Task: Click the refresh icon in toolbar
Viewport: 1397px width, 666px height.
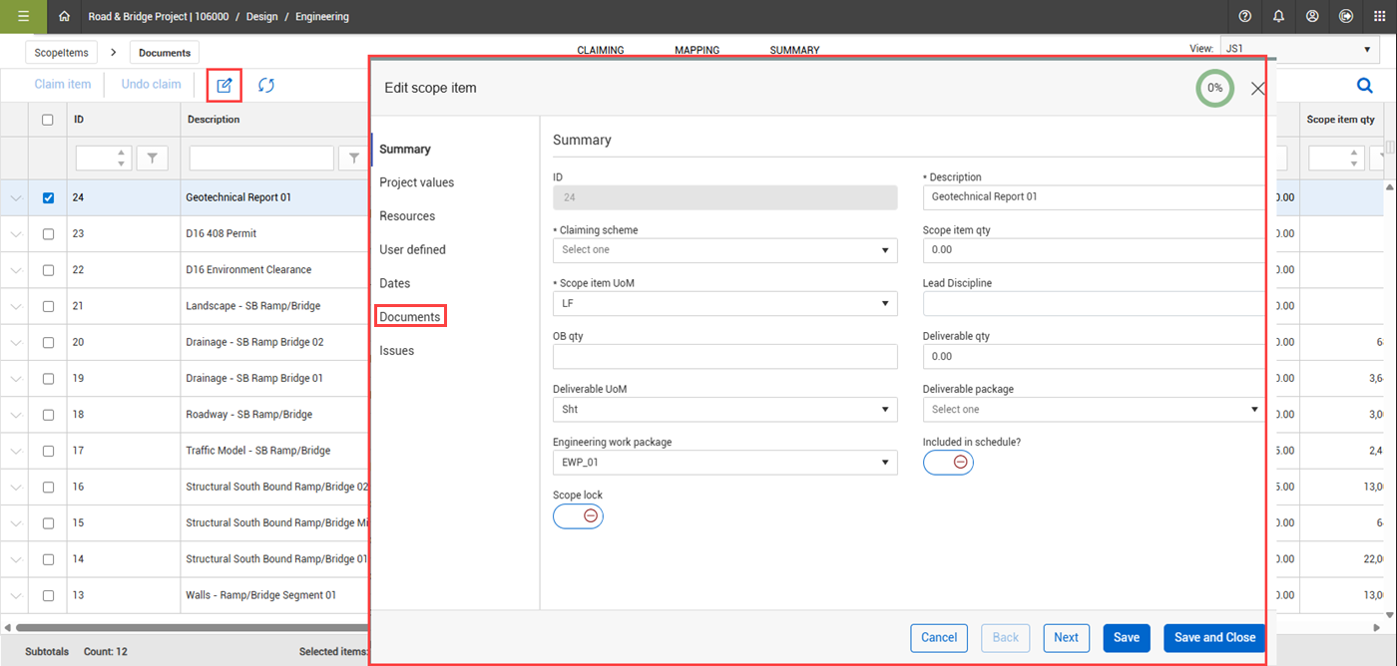Action: 266,85
